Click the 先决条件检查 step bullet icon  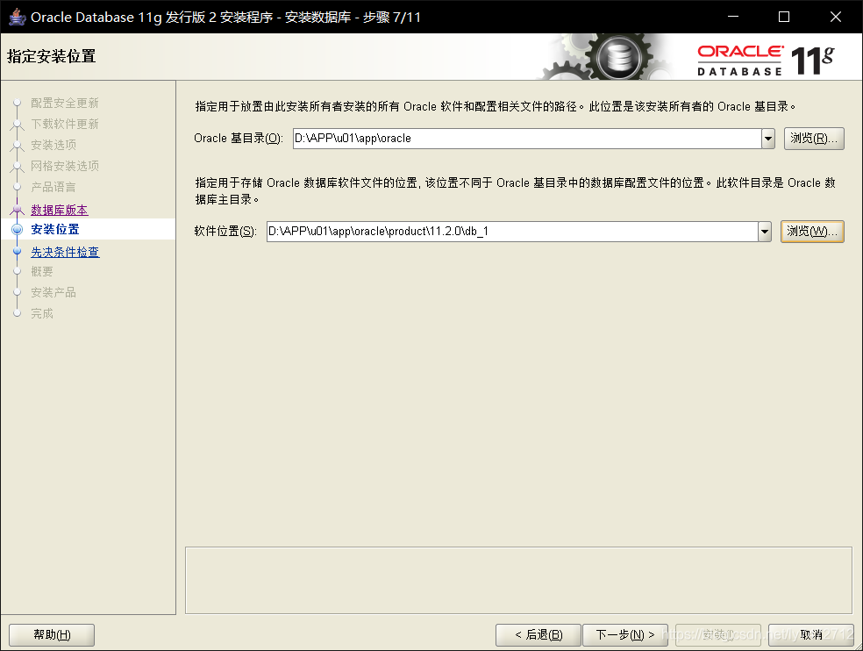click(x=17, y=251)
